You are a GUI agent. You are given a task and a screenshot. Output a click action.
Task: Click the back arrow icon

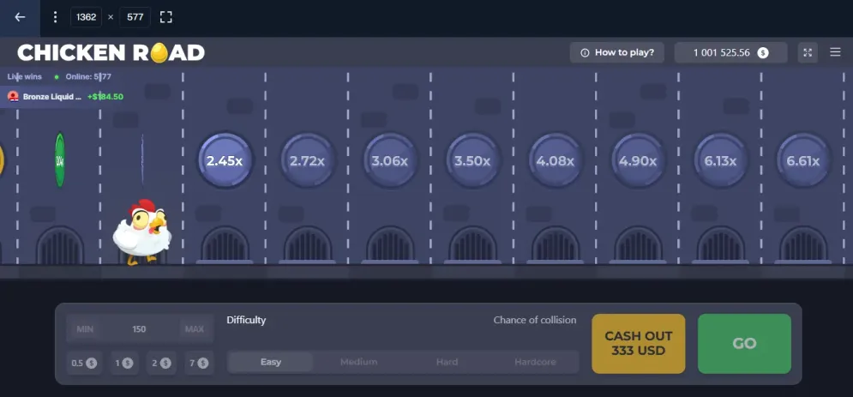20,17
